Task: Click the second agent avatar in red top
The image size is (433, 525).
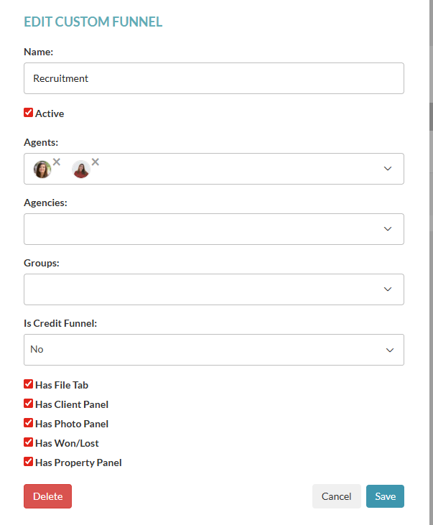Action: point(80,169)
